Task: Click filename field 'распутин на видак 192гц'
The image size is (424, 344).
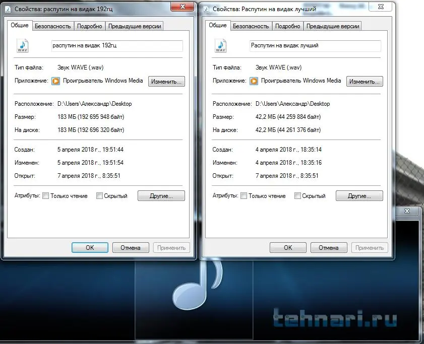Action: [x=117, y=46]
